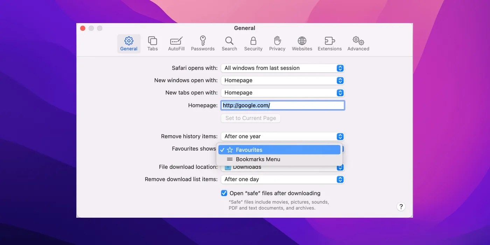This screenshot has height=245, width=490.
Task: Click inside the Homepage URL field
Action: pyautogui.click(x=282, y=105)
